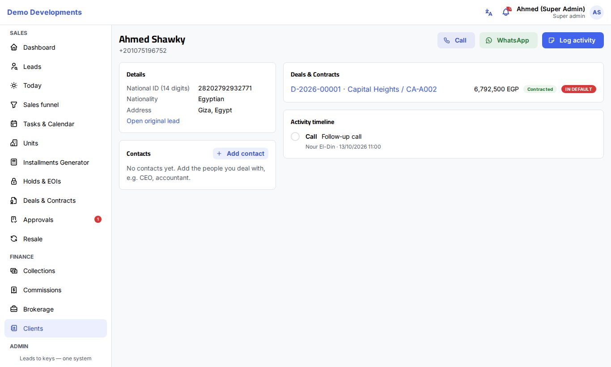611x367 pixels.
Task: Mark the Follow-up call activity circle
Action: pos(295,137)
